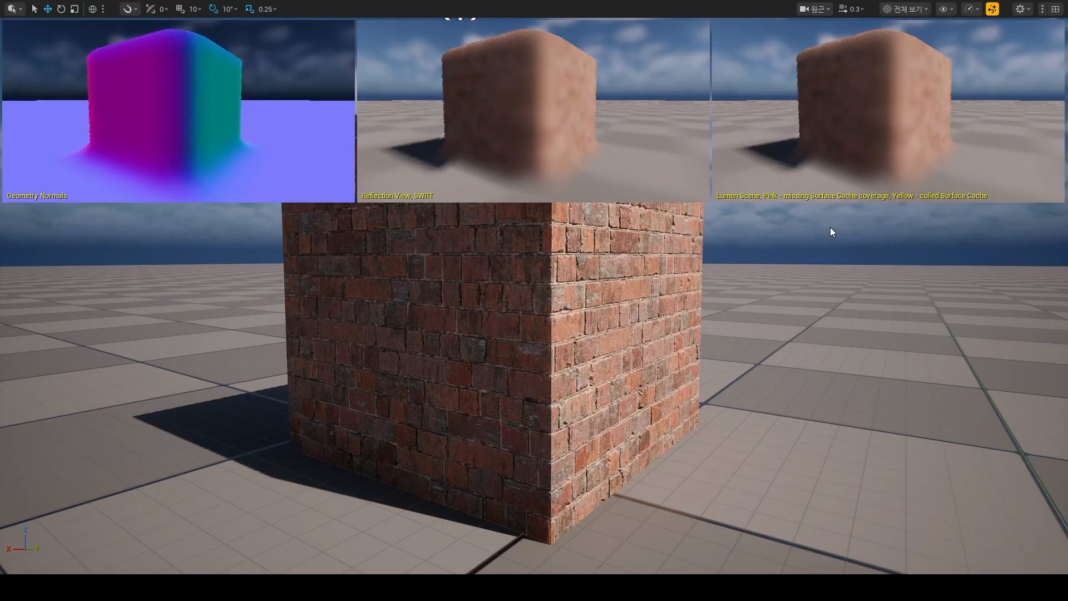Click the Reflection View SWRT preview tile
Image resolution: width=1068 pixels, height=601 pixels.
[533, 111]
